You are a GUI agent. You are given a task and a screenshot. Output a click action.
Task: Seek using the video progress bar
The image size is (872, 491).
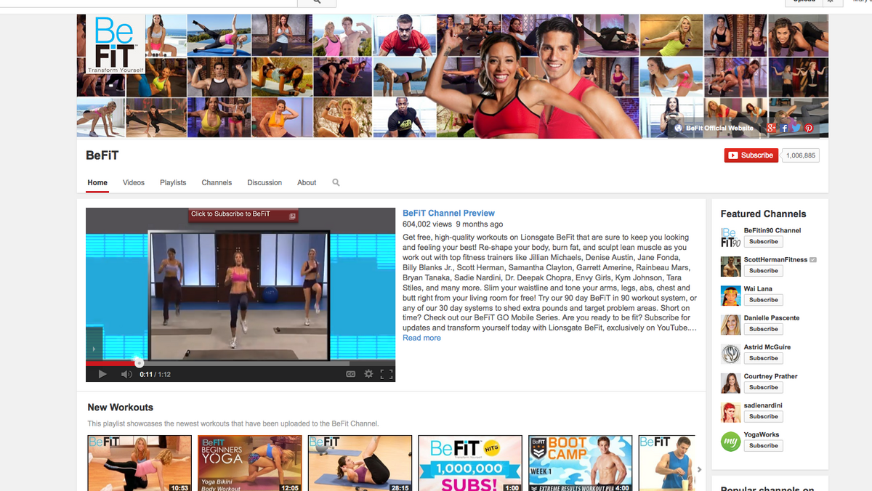(x=240, y=363)
